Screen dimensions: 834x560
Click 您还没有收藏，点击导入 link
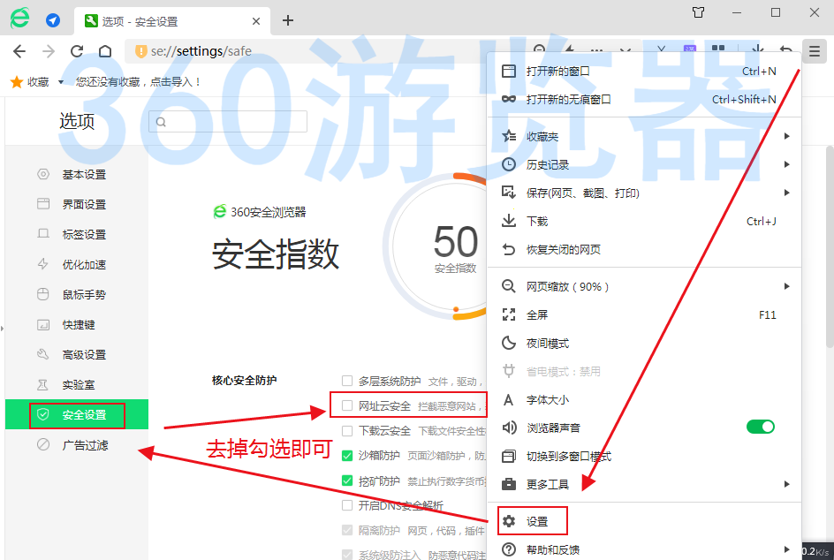click(139, 82)
